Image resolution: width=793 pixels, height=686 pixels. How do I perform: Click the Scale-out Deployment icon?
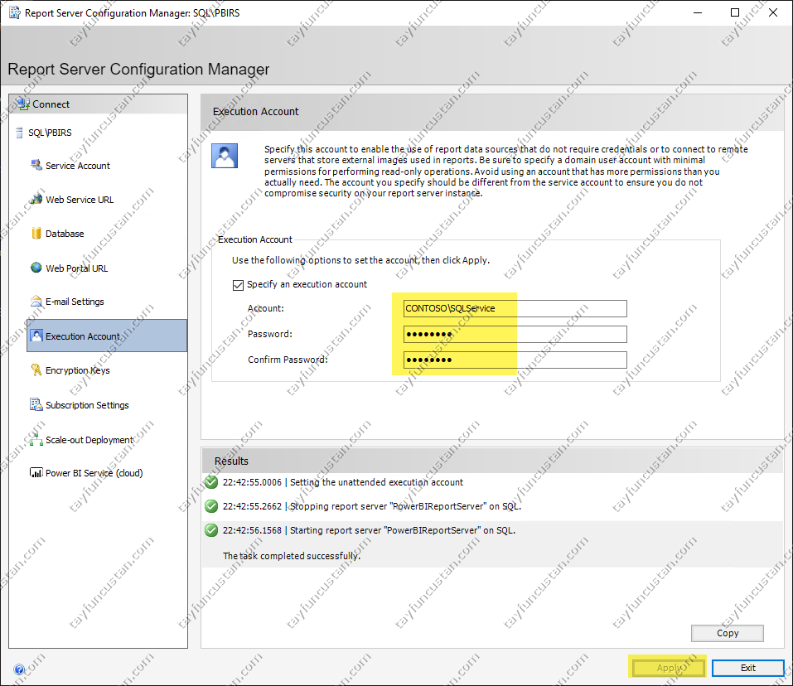point(36,440)
